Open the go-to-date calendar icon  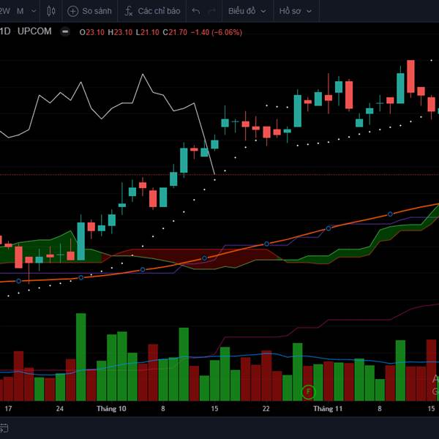[x=4, y=428]
